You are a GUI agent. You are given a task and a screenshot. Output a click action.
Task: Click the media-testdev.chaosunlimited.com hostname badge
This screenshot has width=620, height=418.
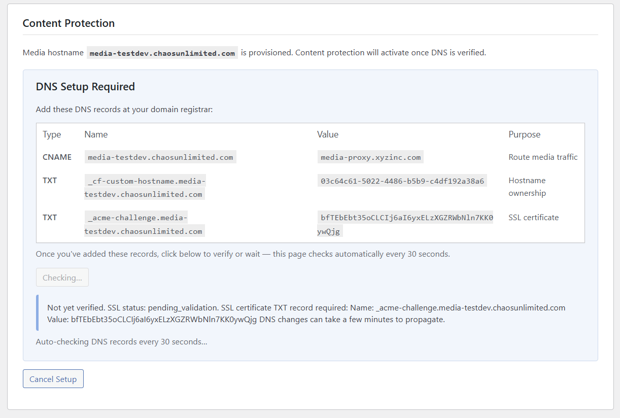pos(162,52)
